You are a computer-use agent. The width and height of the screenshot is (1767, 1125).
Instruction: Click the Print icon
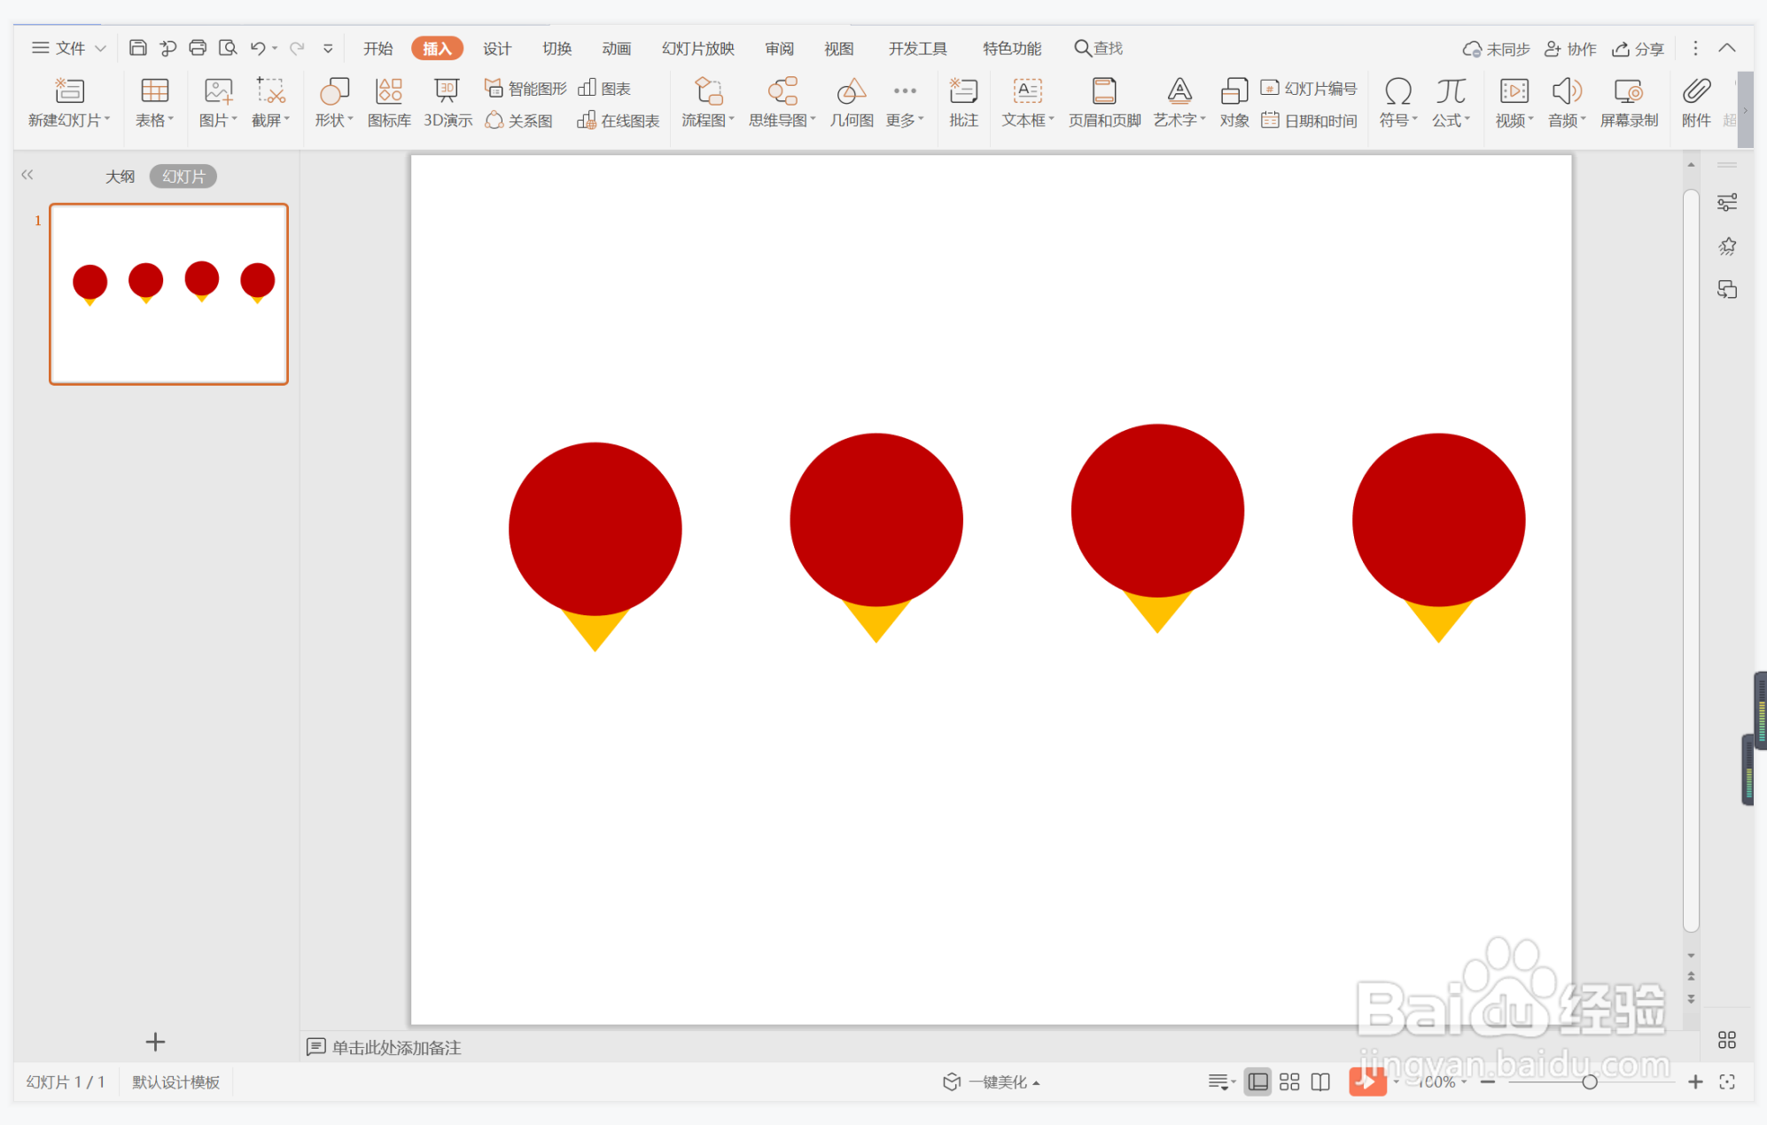198,48
